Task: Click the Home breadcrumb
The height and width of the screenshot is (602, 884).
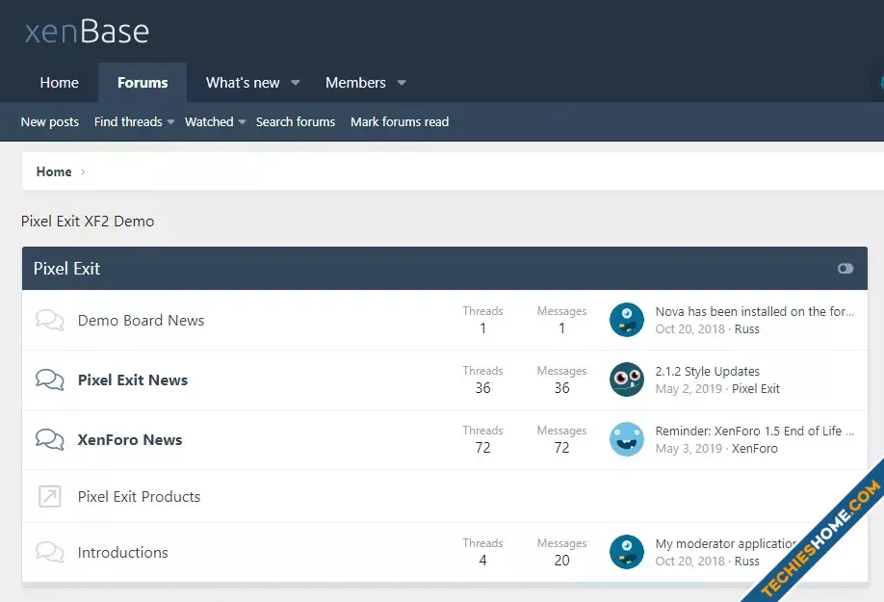Action: click(54, 171)
